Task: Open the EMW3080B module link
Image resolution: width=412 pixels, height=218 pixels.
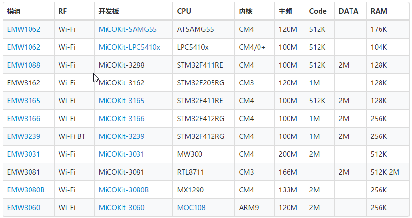Action: point(26,190)
